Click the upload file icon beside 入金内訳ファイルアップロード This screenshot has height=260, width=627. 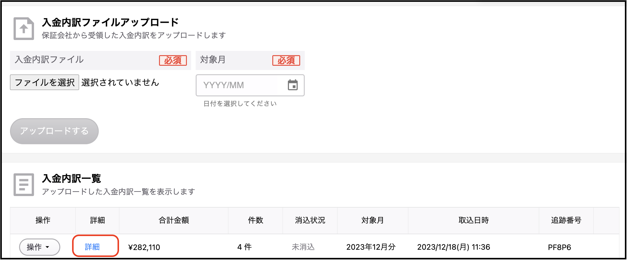tap(24, 29)
